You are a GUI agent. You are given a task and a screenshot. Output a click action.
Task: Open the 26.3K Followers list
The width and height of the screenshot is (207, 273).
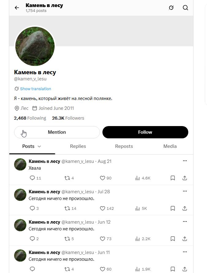point(68,118)
